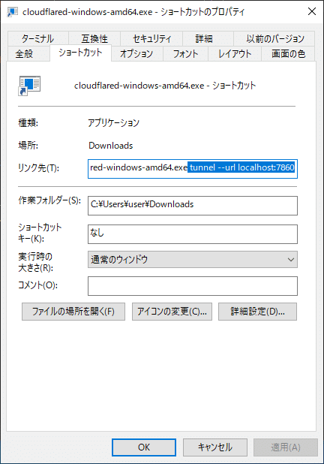Close the properties dialog window
Viewport: 324px width, 464px height.
point(312,11)
